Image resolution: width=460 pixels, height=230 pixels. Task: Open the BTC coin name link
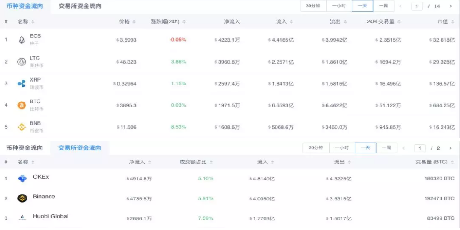(x=35, y=102)
